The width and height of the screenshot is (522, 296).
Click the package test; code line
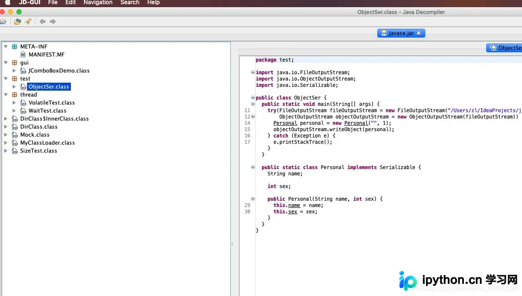[x=275, y=60]
